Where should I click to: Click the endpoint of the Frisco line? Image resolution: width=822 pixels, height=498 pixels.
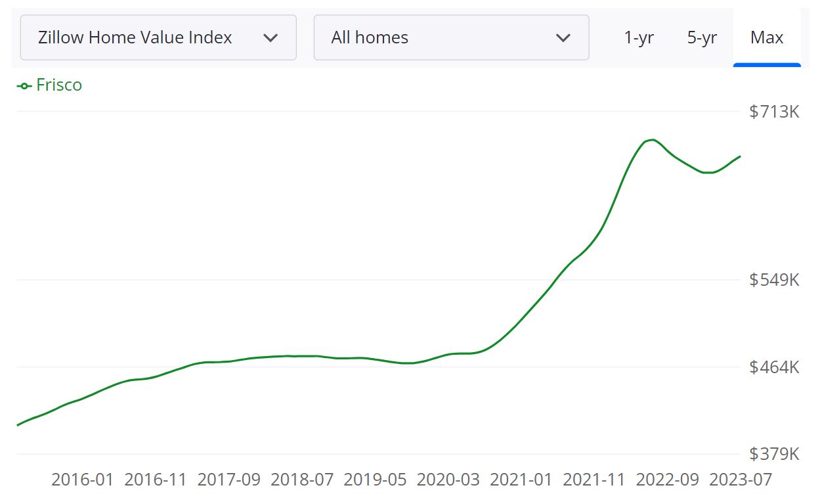pos(739,157)
